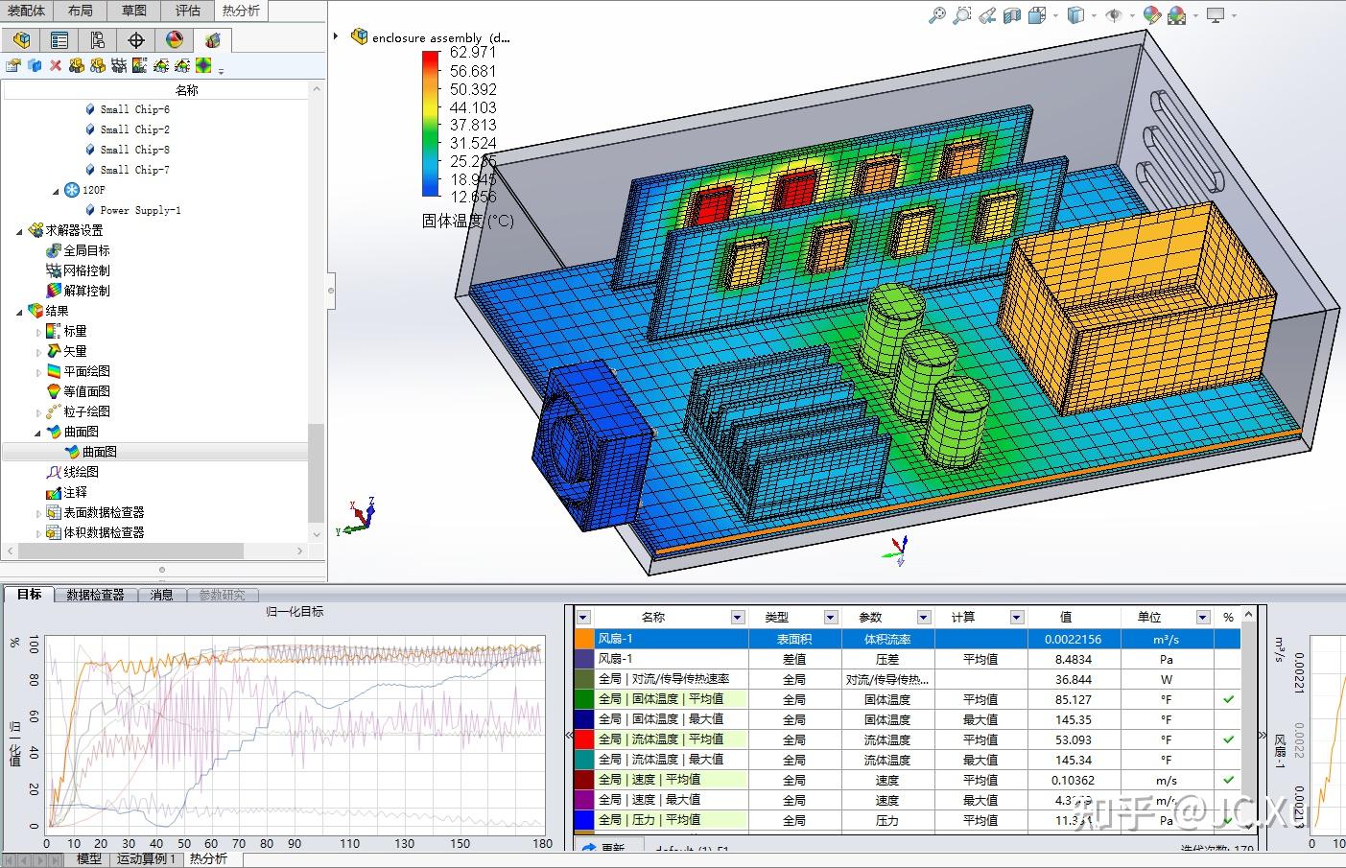Screen dimensions: 1346x868
Task: Click the Apply Scene icon
Action: pos(1177,15)
